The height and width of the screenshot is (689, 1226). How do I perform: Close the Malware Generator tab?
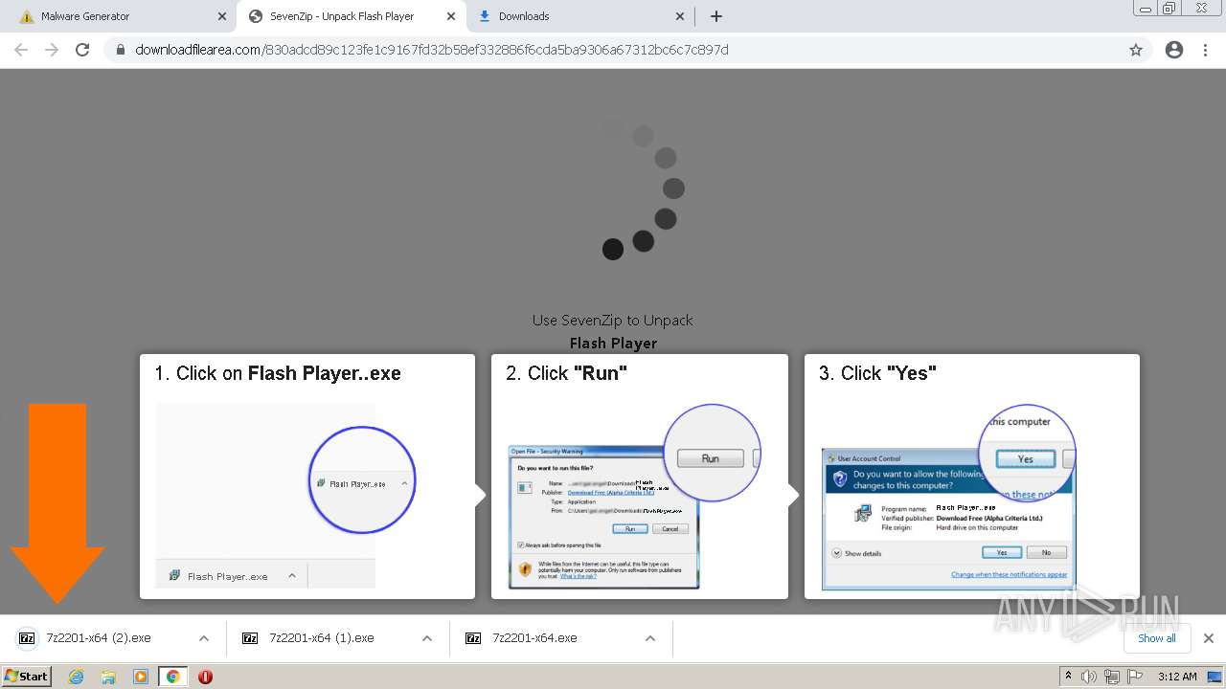[222, 16]
